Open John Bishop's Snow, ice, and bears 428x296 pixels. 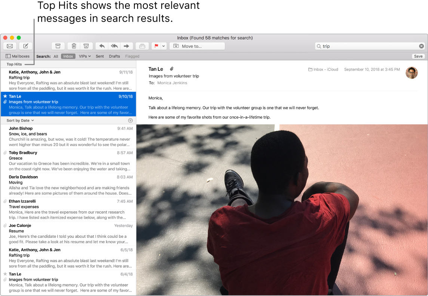tap(68, 136)
